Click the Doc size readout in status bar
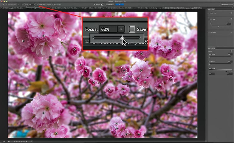Viewport: 234px width, 143px height. coord(21,142)
